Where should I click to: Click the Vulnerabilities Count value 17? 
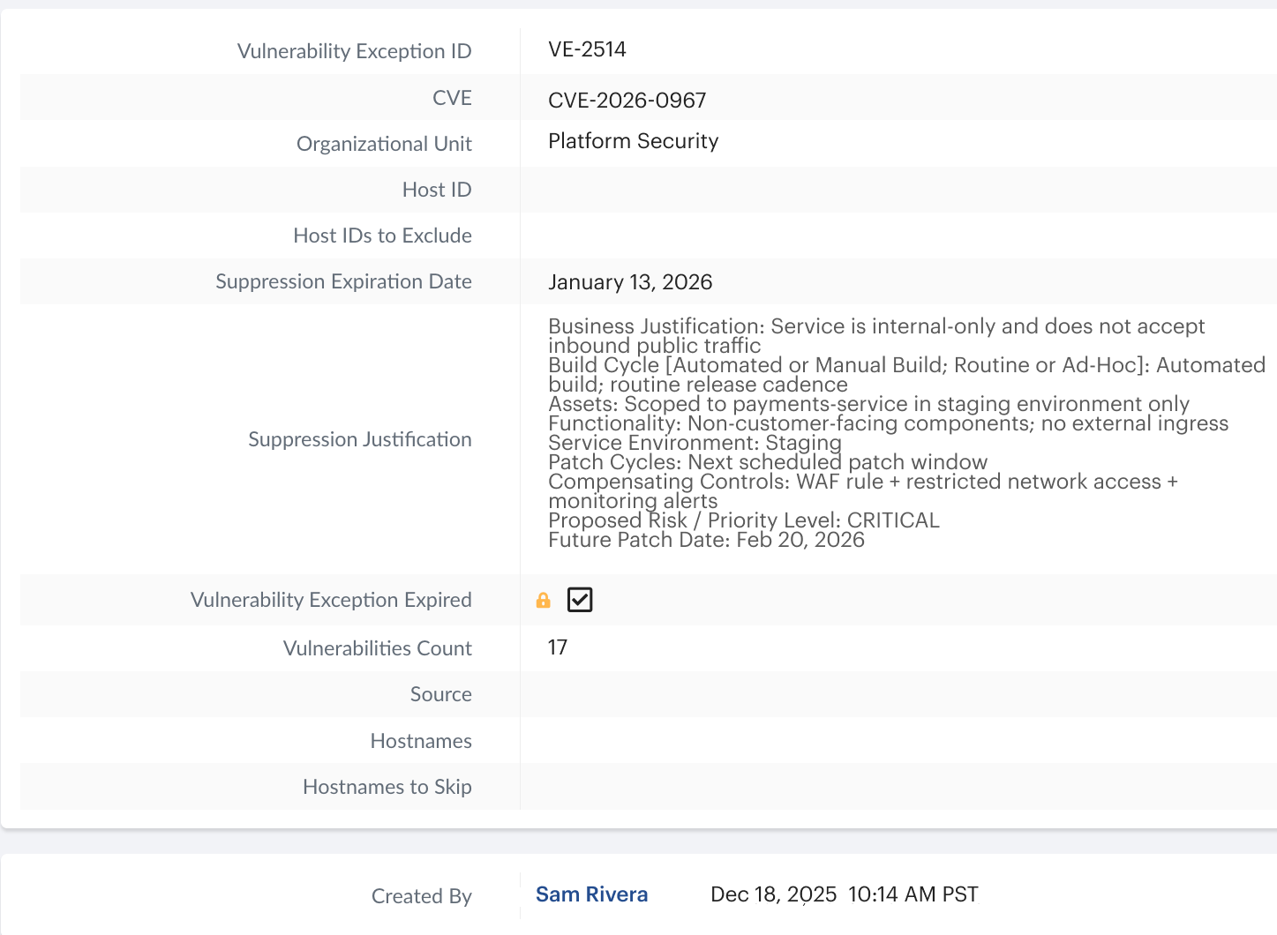(x=558, y=647)
